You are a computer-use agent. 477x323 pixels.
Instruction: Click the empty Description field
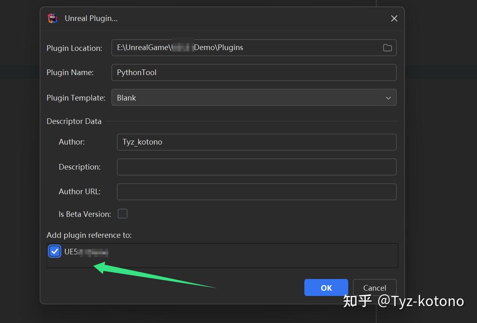point(257,167)
